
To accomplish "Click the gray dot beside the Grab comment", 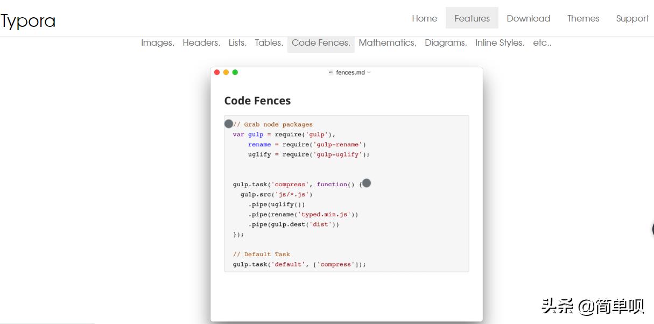I will click(229, 124).
